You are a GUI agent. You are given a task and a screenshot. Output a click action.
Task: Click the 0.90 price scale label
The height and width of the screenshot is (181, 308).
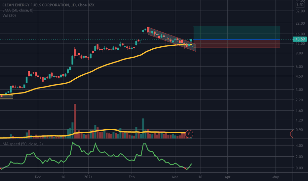click(299, 130)
